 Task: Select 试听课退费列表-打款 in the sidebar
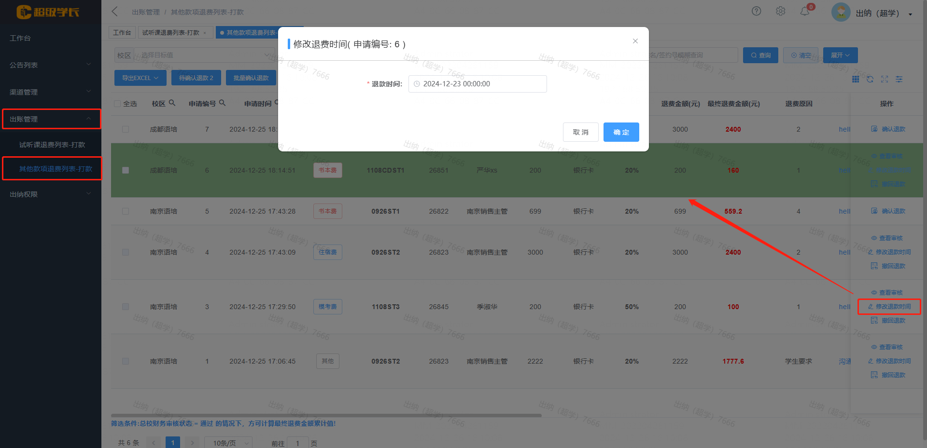pyautogui.click(x=52, y=145)
